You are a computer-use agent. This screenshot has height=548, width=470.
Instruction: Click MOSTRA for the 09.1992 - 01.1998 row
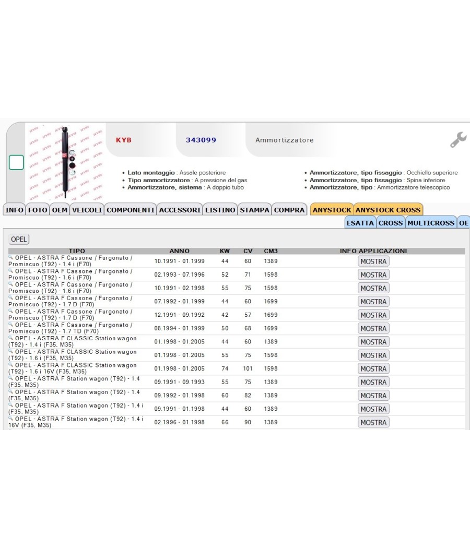tap(373, 396)
